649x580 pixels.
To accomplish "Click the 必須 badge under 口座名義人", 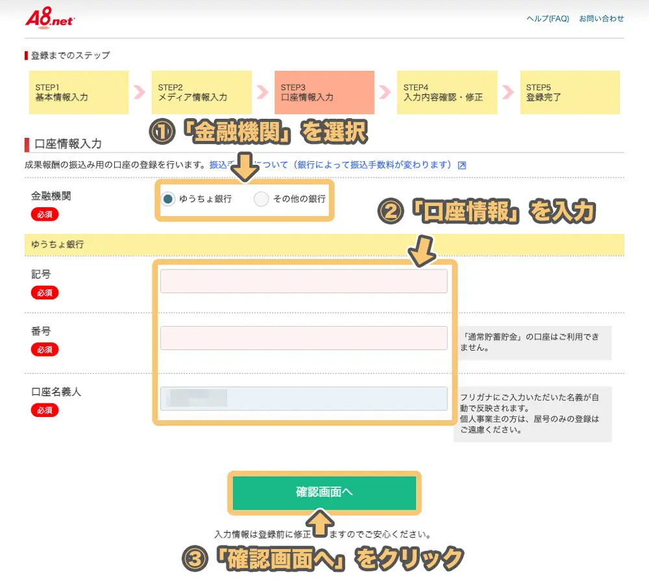I will 45,410.
